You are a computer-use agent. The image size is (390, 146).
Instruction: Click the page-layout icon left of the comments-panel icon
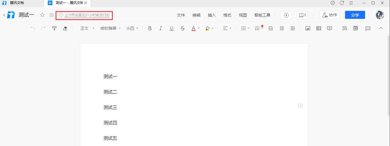click(355, 28)
